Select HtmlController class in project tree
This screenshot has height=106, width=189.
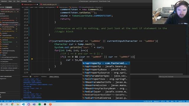coord(7,29)
